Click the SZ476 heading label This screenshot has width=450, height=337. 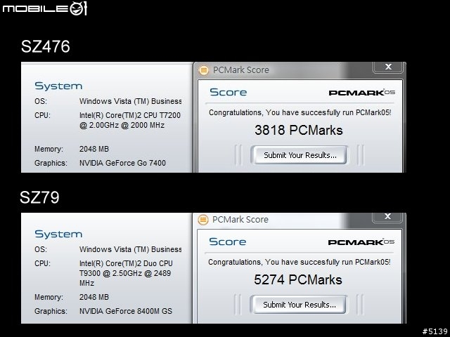[x=45, y=46]
